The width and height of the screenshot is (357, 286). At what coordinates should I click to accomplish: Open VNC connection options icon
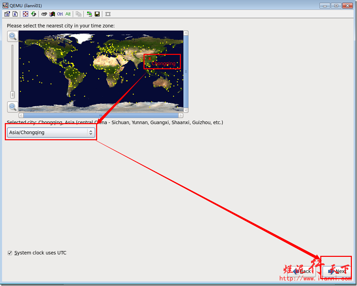click(7, 14)
